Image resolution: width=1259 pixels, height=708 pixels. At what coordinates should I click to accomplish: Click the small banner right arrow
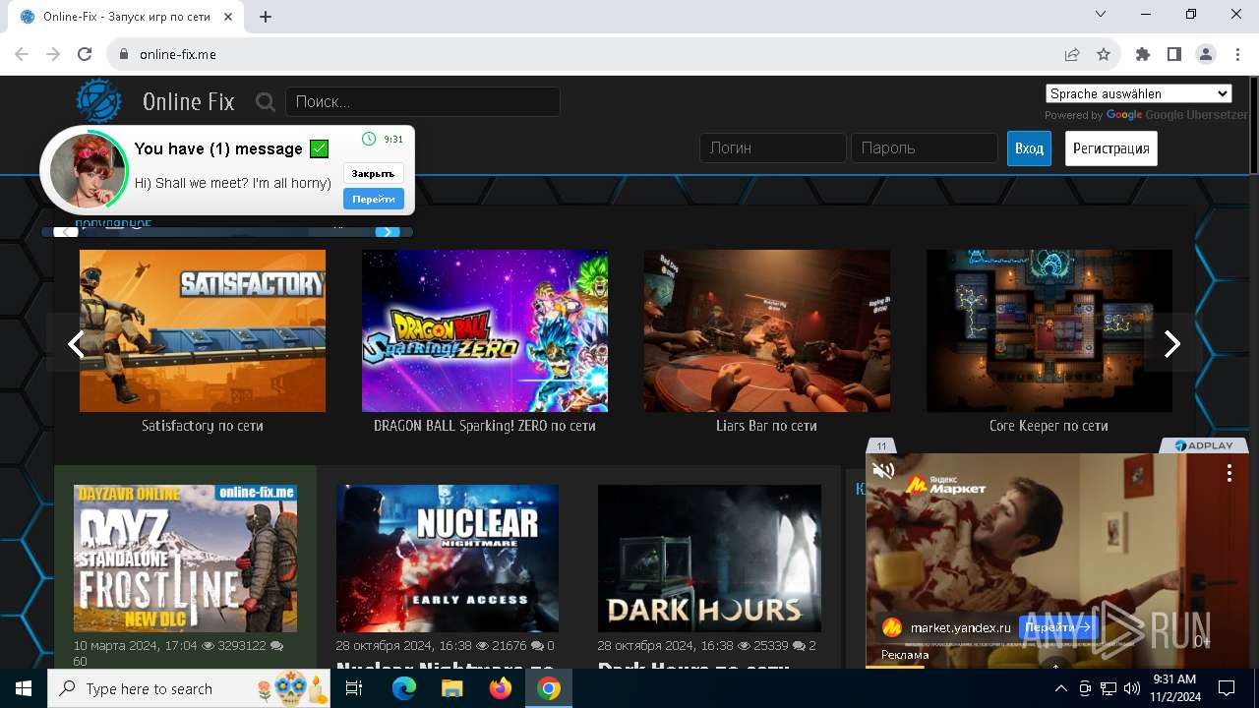388,232
